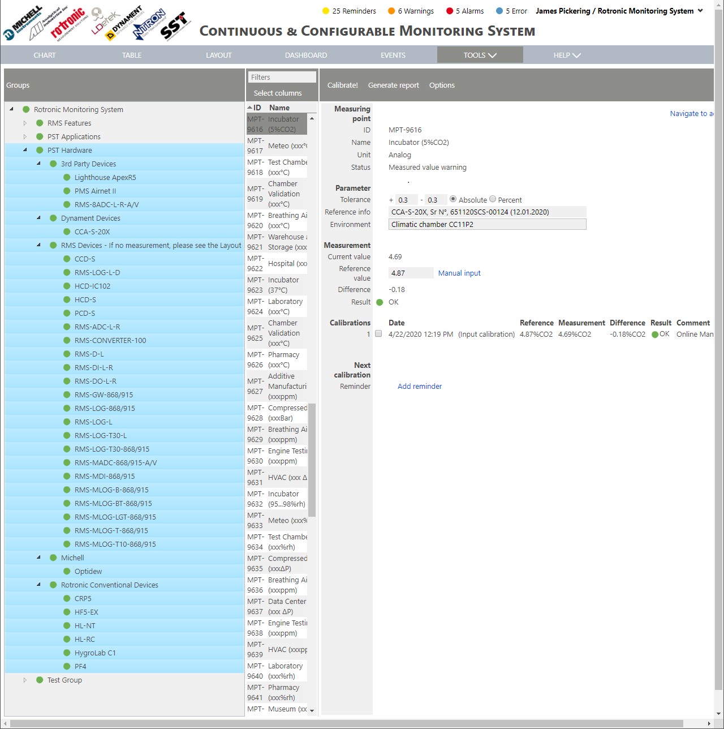Click Select columns
Screen dimensions: 724x729
(278, 93)
